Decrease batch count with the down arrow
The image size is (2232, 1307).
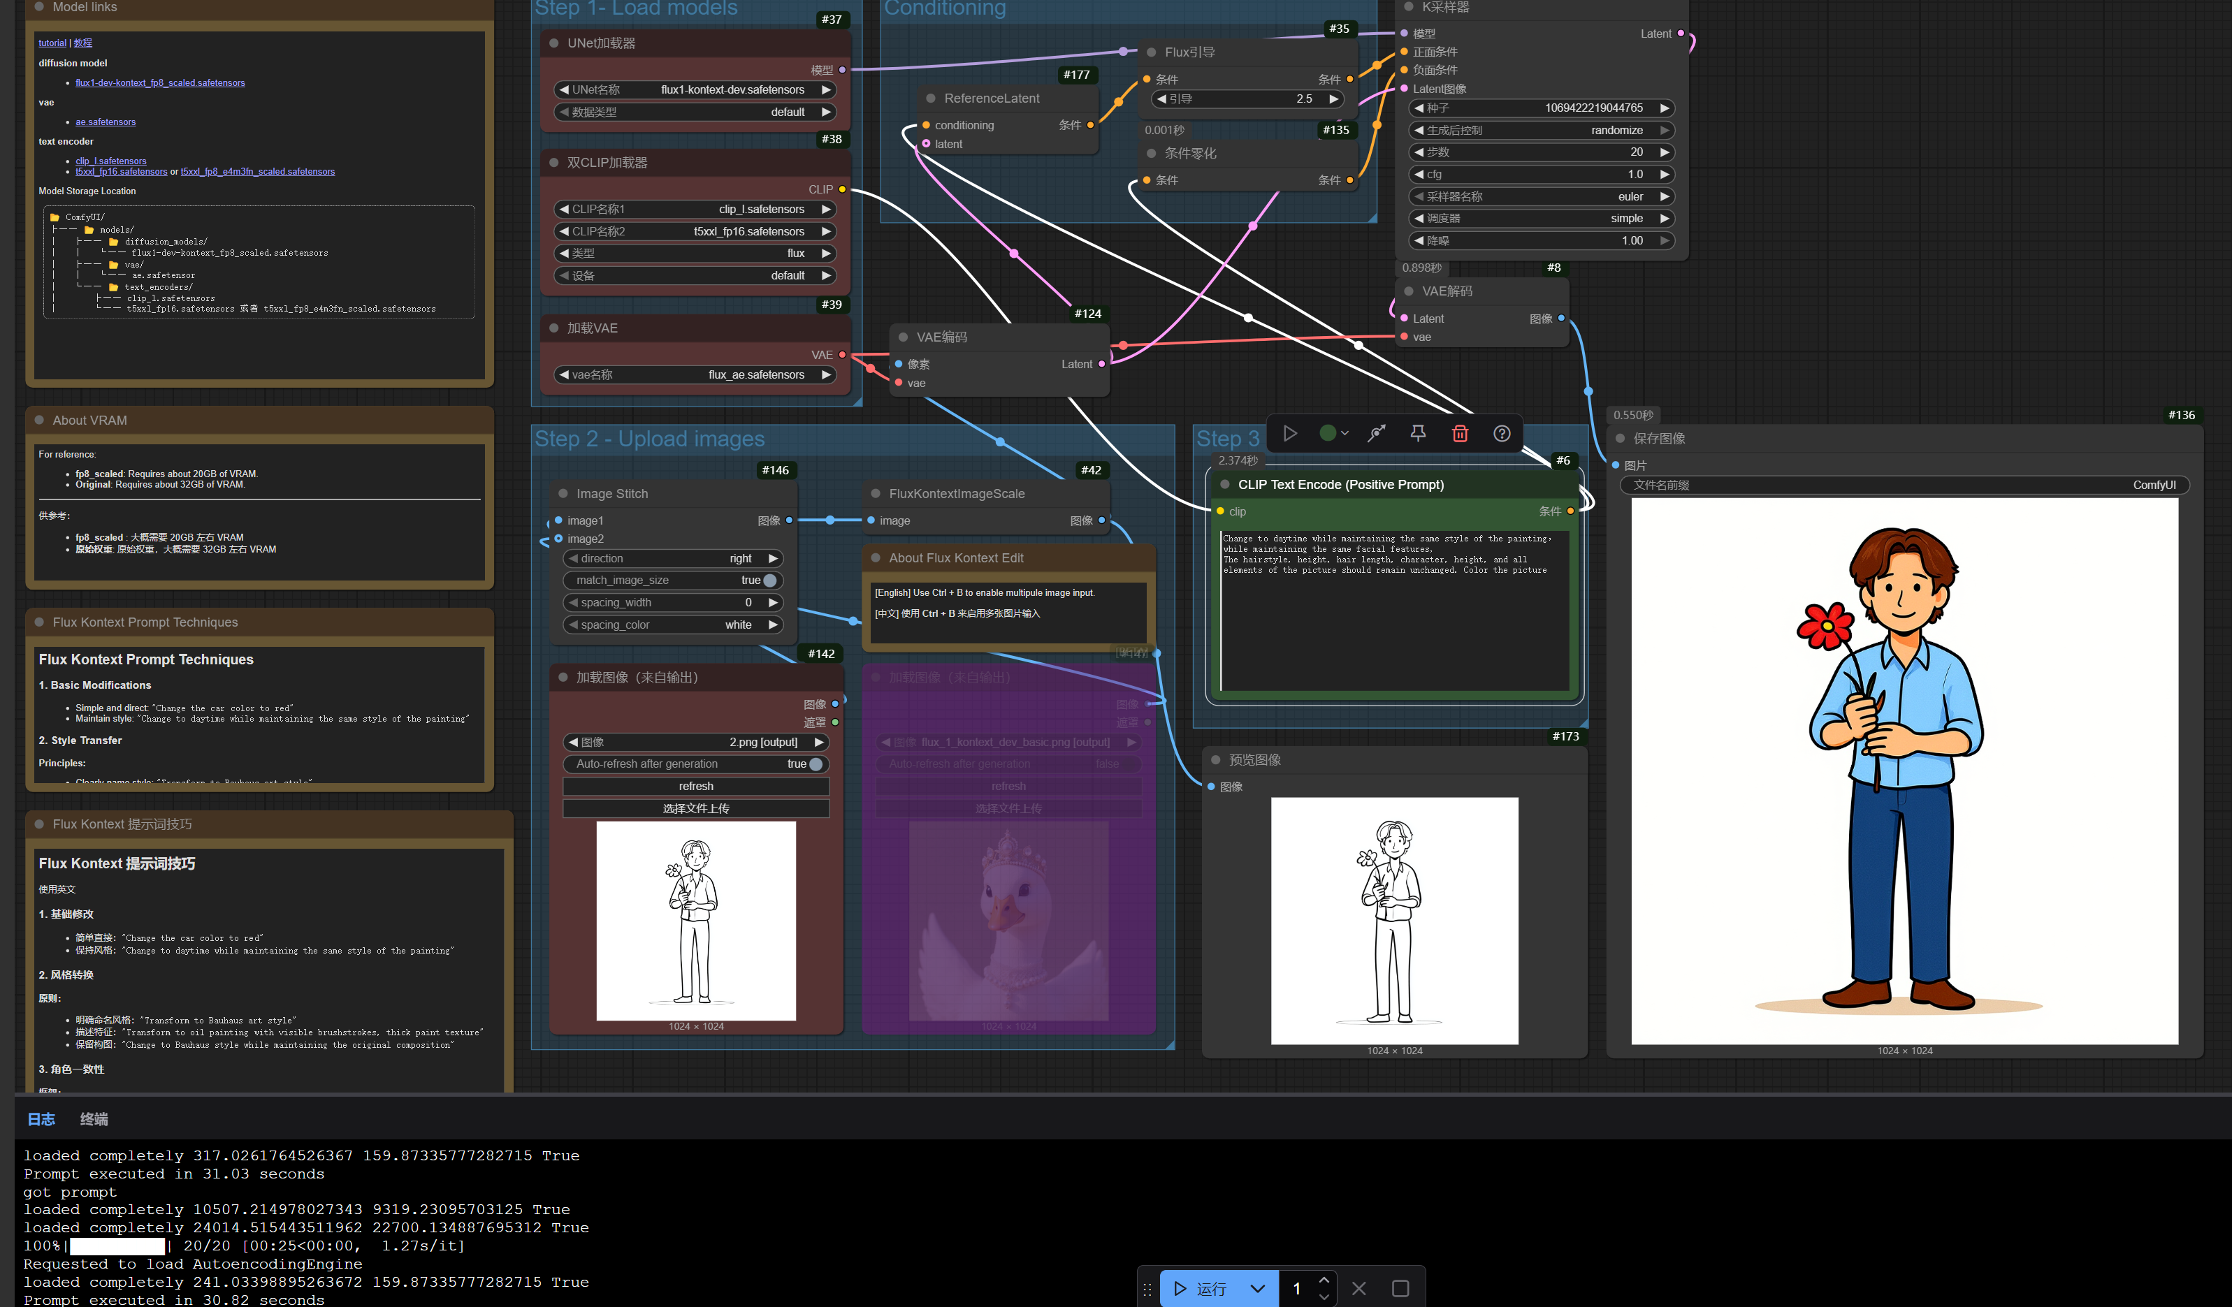point(1324,1297)
